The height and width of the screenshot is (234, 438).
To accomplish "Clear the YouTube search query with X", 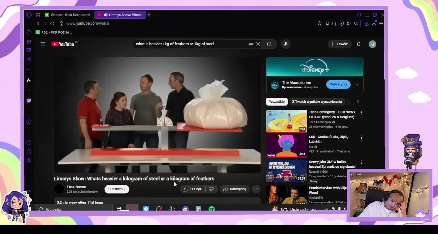I will coord(258,44).
